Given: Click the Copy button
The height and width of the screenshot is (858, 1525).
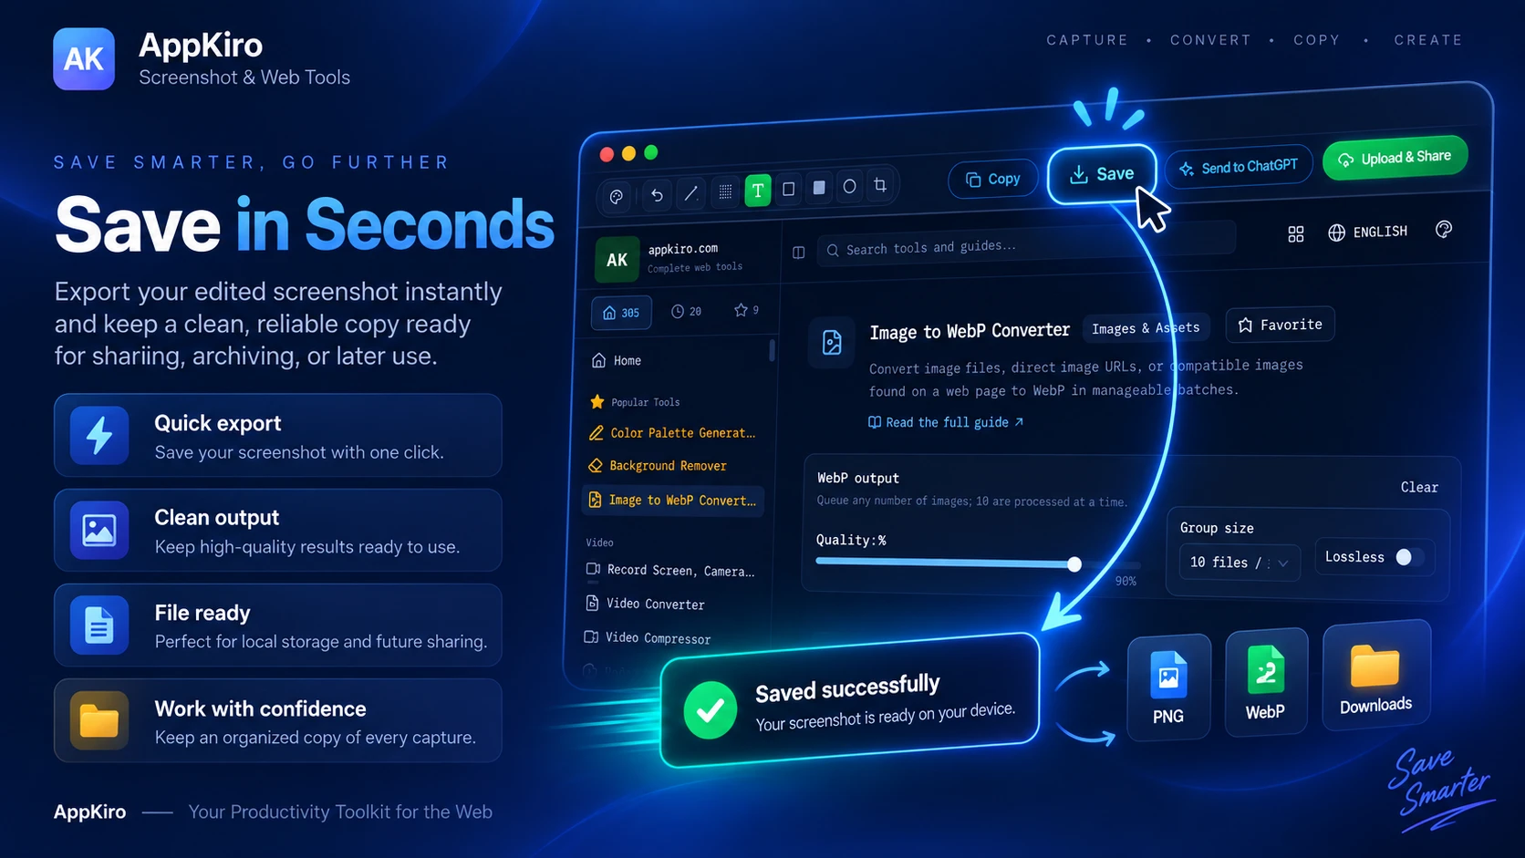Looking at the screenshot, I should (x=993, y=179).
